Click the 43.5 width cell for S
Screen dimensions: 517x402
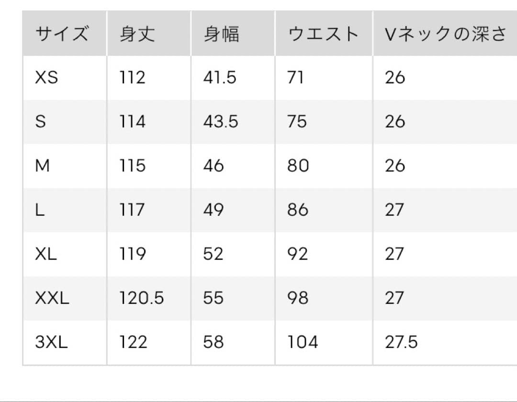click(x=221, y=122)
